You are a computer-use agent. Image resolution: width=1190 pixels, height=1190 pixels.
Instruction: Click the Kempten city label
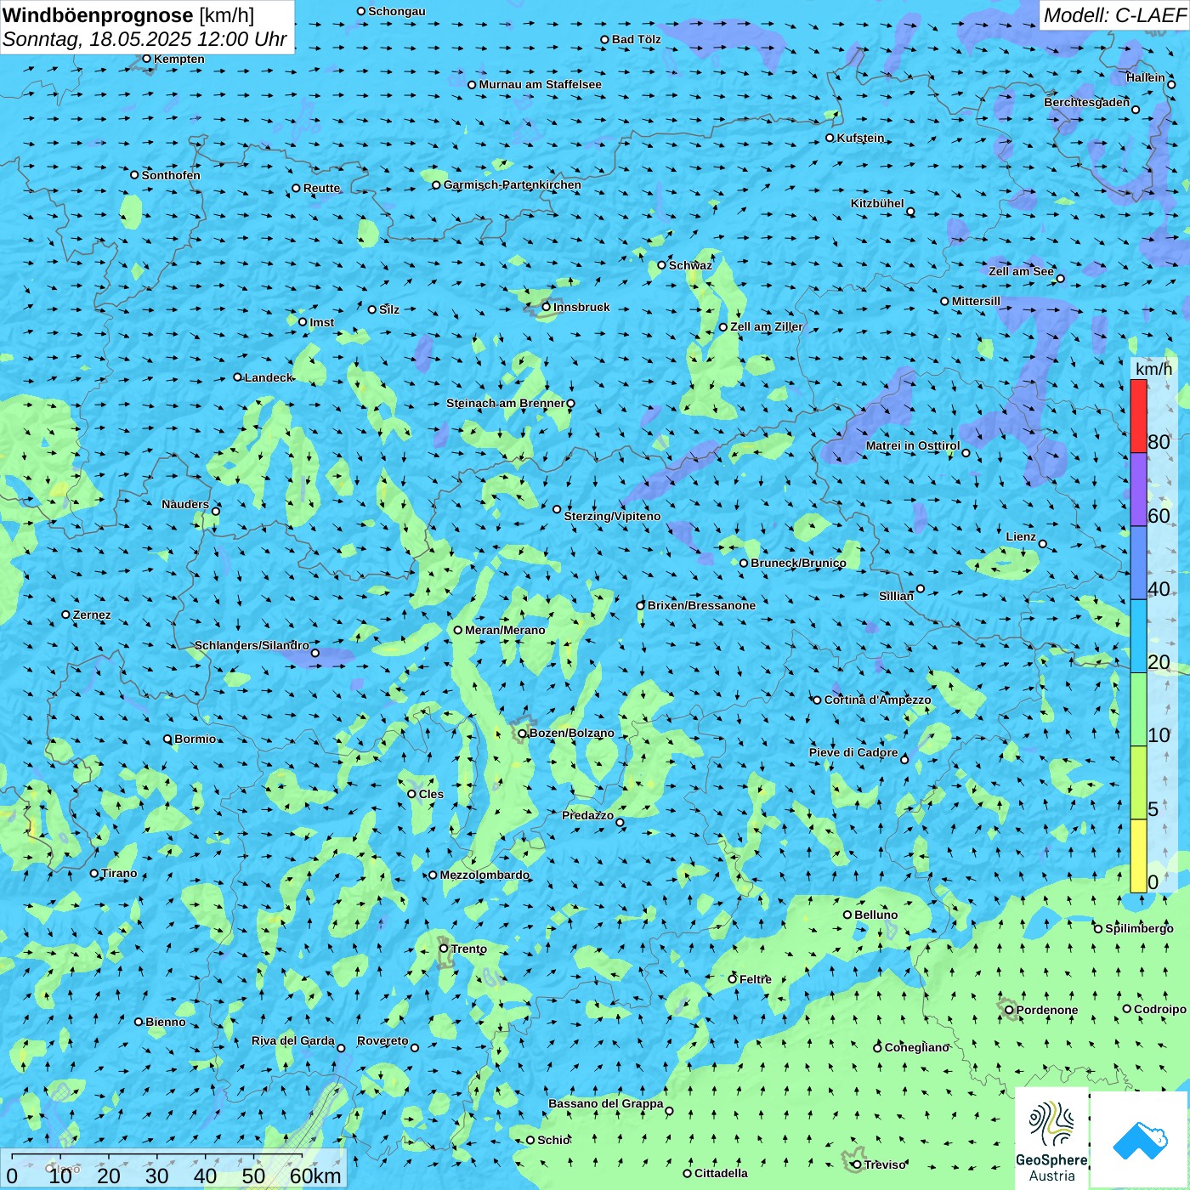178,59
